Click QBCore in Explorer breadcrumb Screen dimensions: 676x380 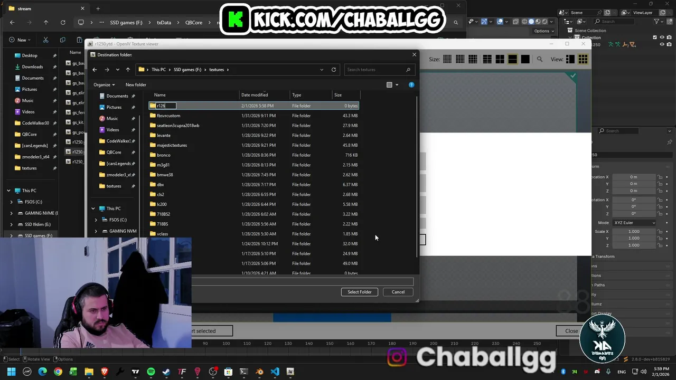pos(194,23)
